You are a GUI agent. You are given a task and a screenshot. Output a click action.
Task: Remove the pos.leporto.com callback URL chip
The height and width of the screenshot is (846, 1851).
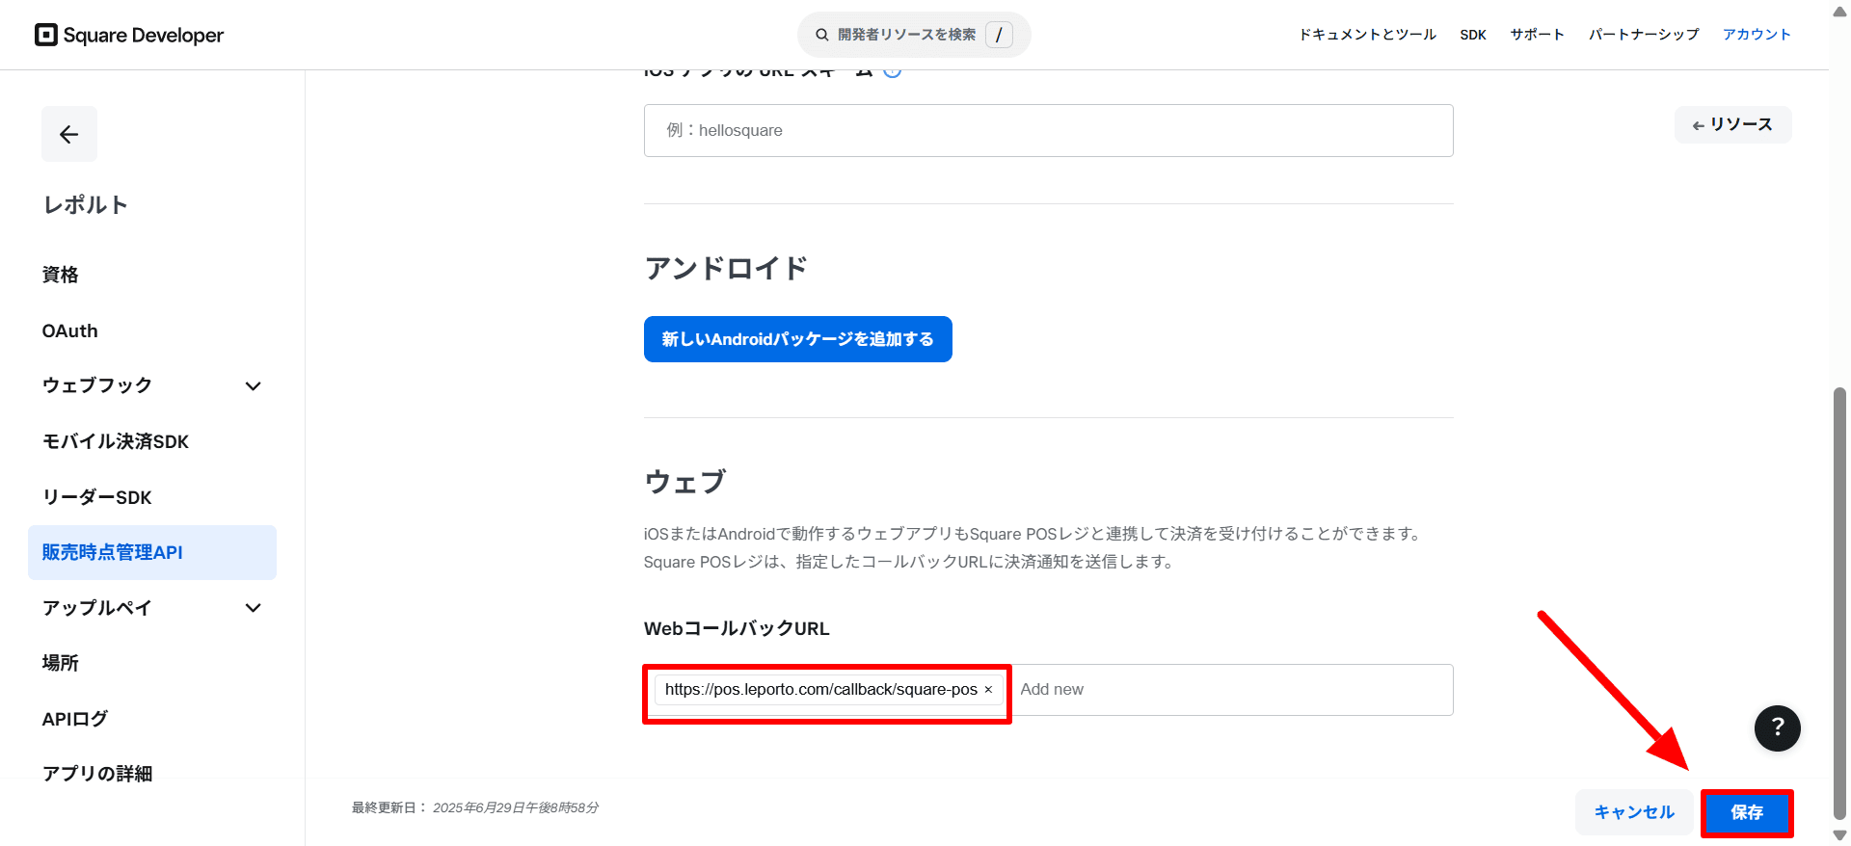pyautogui.click(x=988, y=690)
